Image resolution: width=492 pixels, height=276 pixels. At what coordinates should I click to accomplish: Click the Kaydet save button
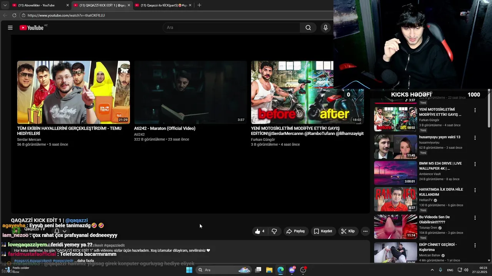pos(323,231)
